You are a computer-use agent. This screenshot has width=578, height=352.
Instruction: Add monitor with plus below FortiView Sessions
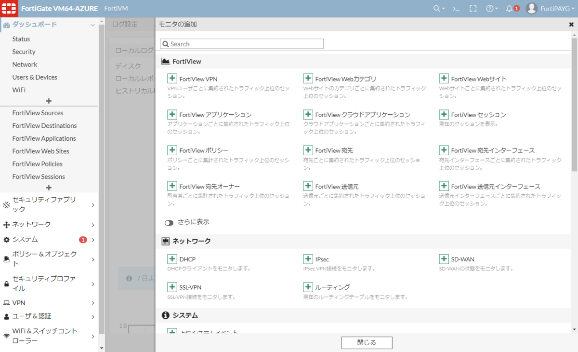click(49, 188)
